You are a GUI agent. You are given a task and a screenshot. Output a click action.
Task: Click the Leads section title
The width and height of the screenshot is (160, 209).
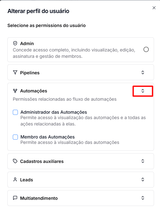click(27, 180)
